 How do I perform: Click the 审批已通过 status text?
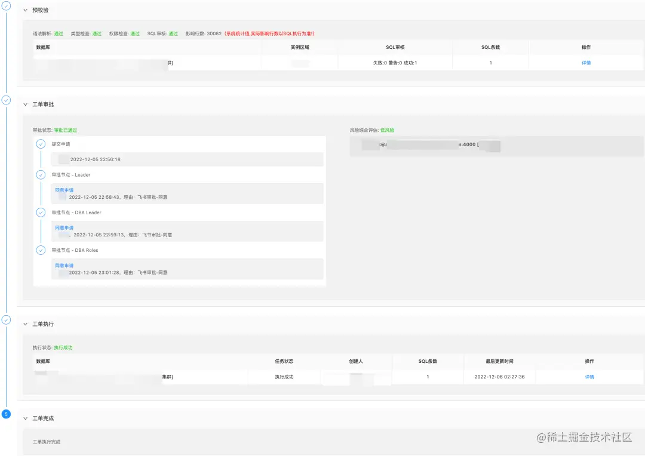click(66, 130)
